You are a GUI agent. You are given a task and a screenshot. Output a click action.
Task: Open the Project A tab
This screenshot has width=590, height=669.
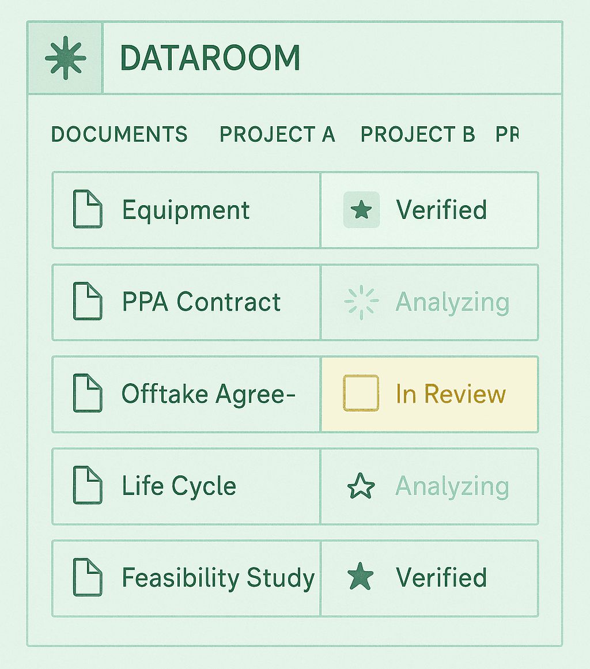[277, 134]
